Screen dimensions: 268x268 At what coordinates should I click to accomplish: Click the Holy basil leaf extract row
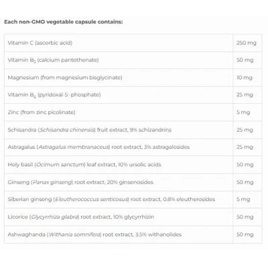[133, 165]
